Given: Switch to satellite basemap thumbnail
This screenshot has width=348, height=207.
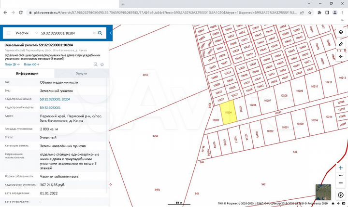Looking at the screenshot, I should pos(323,191).
